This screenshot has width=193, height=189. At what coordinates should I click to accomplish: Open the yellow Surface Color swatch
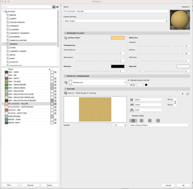[118, 38]
